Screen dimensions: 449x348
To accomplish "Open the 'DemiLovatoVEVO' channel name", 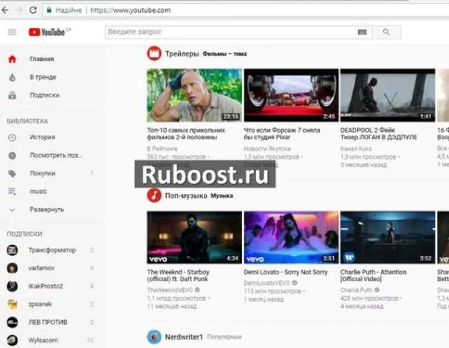I will pos(267,283).
